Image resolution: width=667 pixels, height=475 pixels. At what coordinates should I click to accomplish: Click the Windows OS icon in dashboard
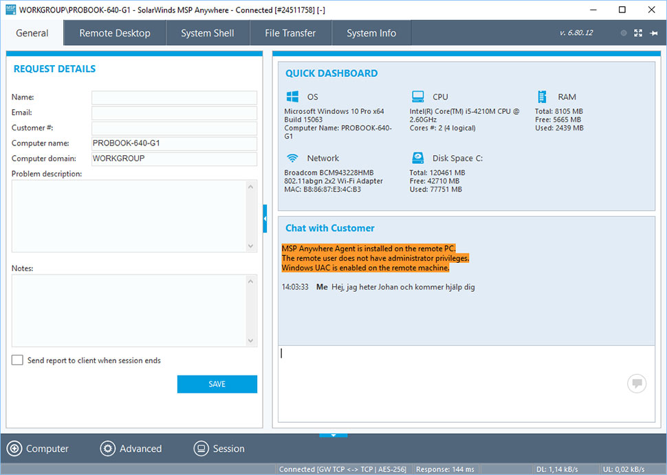pyautogui.click(x=292, y=97)
